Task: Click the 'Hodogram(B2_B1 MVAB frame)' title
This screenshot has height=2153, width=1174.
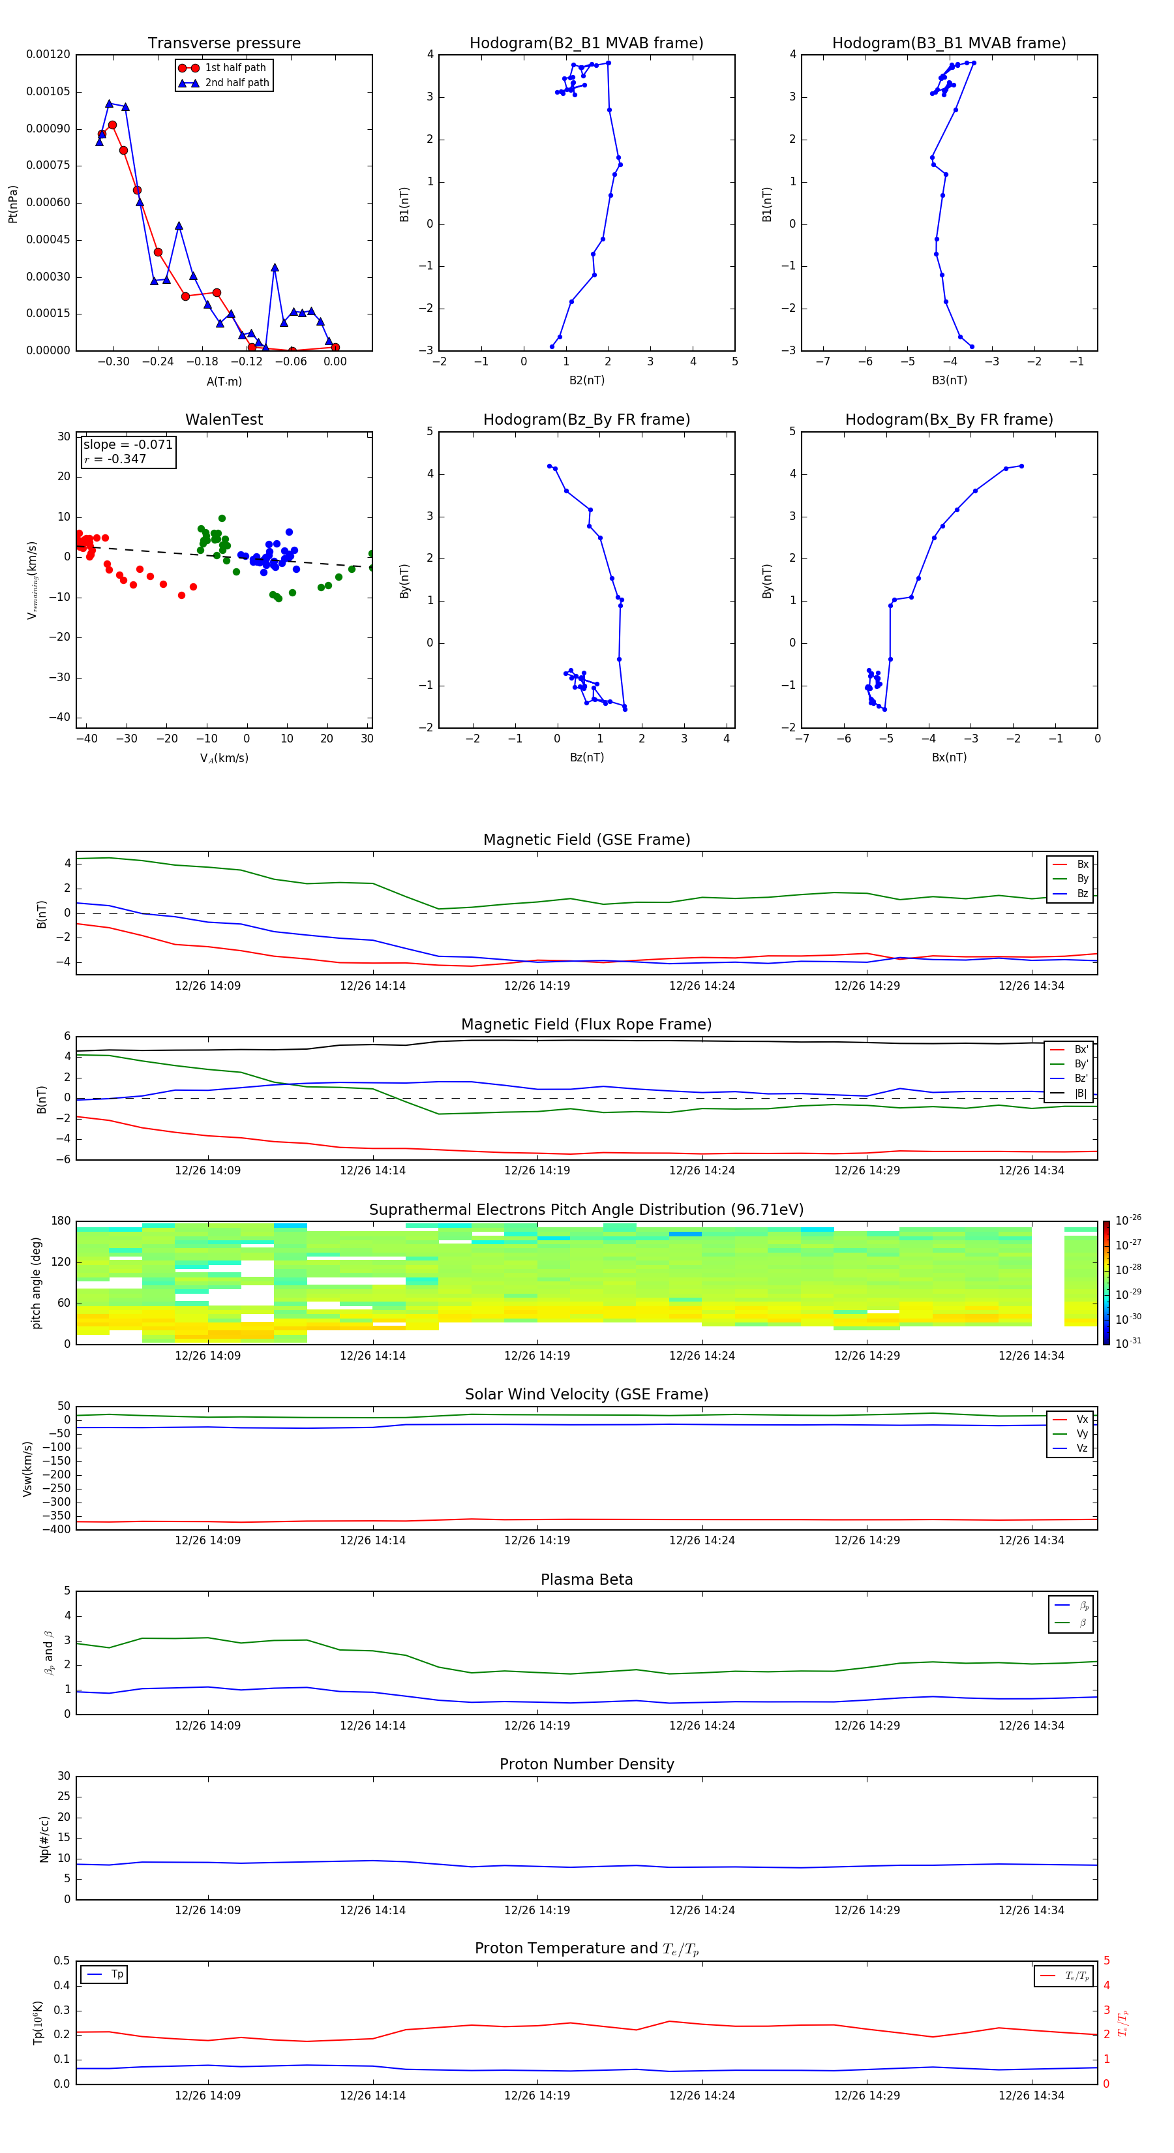Action: click(x=586, y=44)
